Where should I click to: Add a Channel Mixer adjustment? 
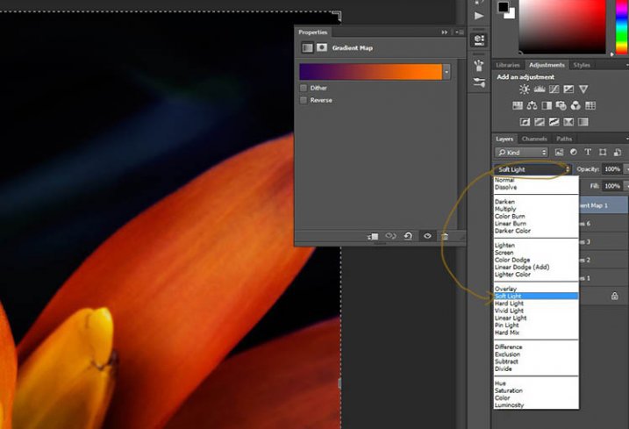576,105
